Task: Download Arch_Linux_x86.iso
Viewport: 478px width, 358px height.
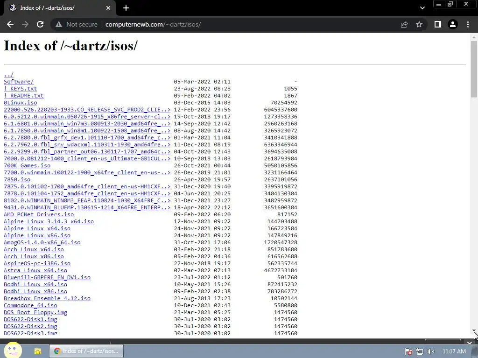Action: point(34,257)
